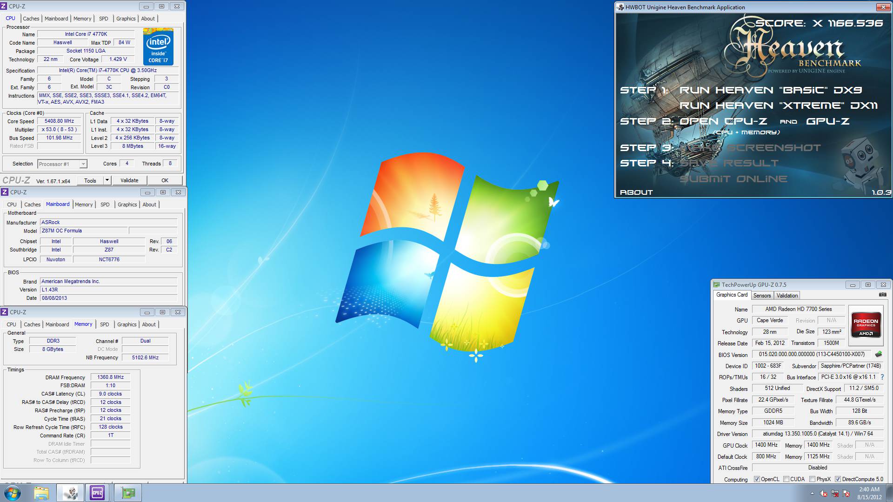The width and height of the screenshot is (893, 502).
Task: Click the GPU-Z graphics card taskbar icon
Action: coord(127,493)
